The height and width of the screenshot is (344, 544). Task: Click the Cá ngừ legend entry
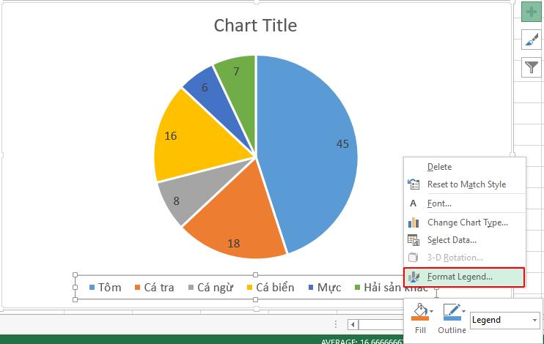(x=211, y=288)
